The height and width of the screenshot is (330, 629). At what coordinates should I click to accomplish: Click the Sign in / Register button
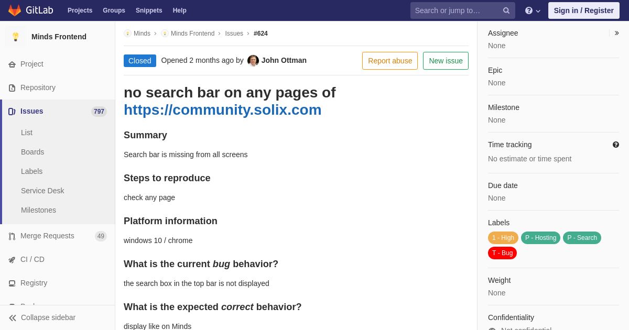(x=584, y=10)
